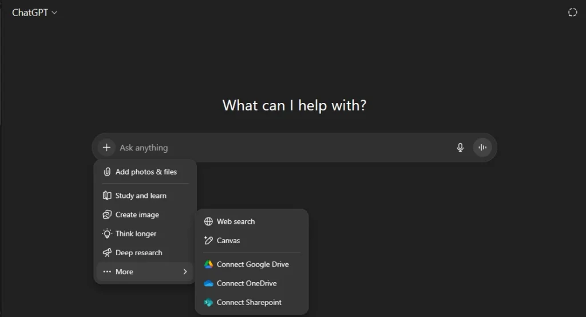Click the telescope icon
This screenshot has width=586, height=317.
pos(107,253)
